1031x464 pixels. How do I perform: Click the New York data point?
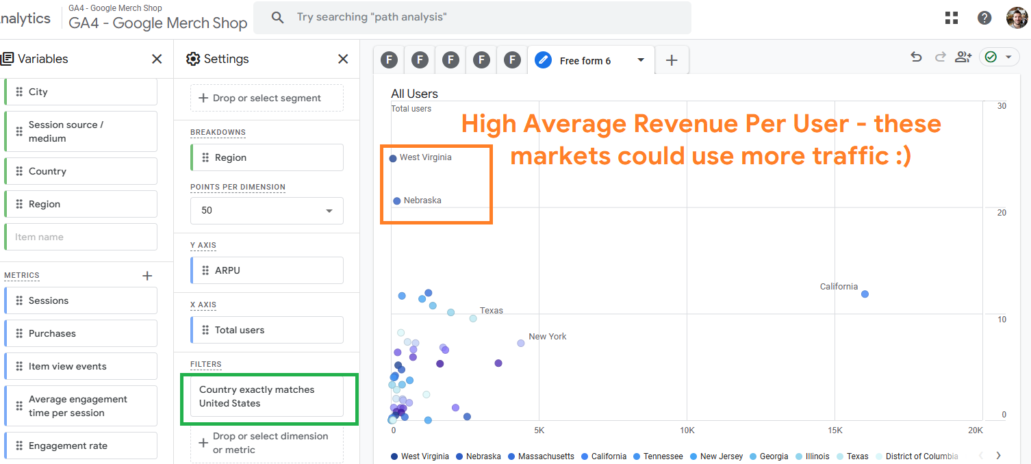521,343
